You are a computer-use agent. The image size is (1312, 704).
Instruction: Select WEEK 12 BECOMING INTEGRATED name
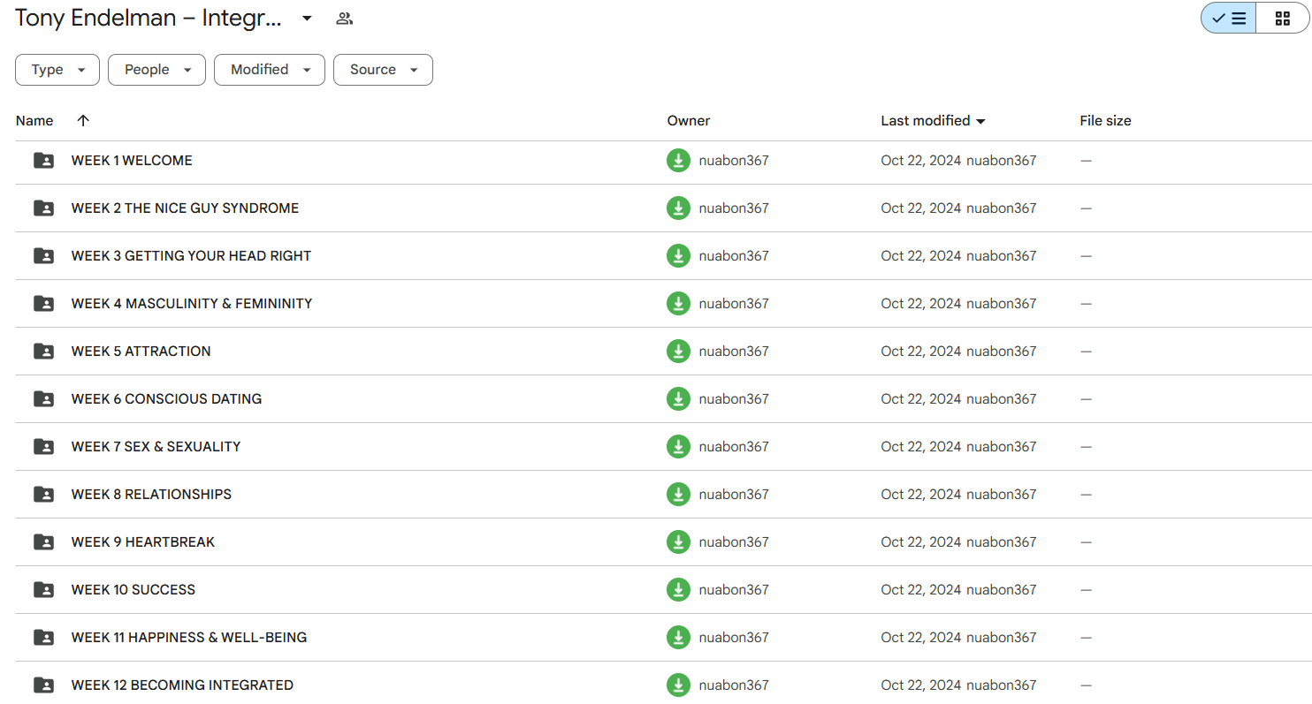click(x=183, y=685)
